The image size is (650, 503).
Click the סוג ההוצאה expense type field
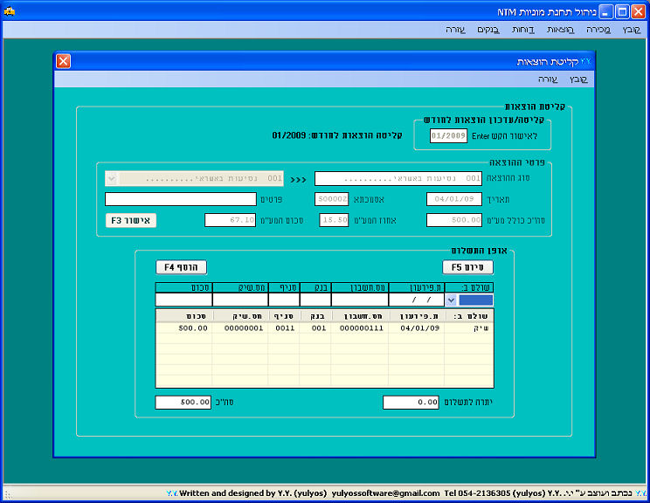398,178
